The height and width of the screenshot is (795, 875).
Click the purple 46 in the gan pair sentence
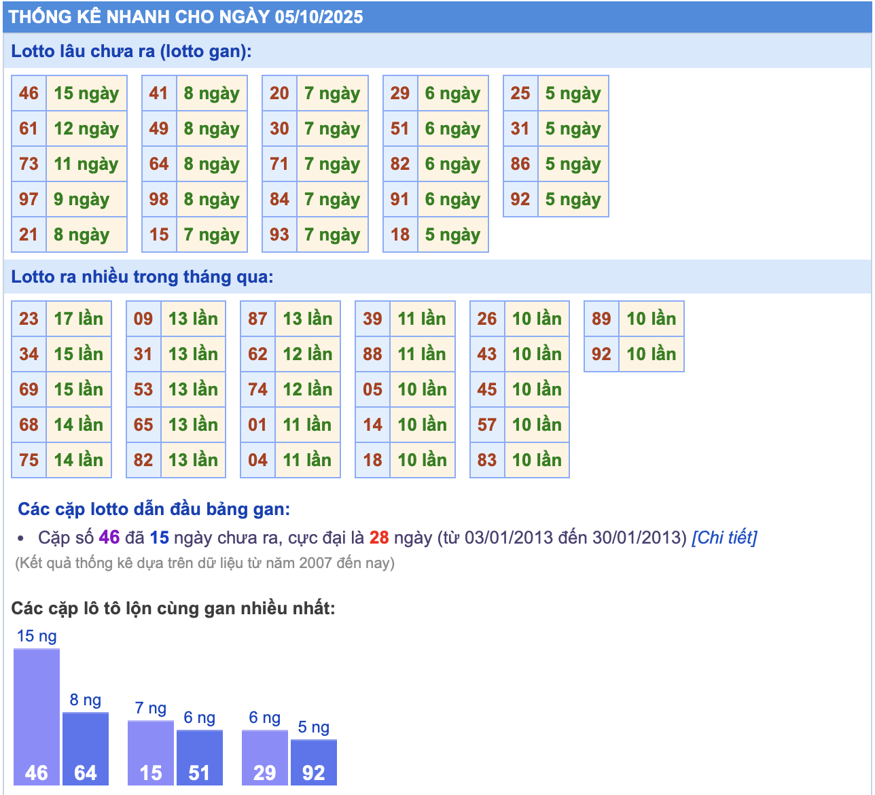click(109, 537)
